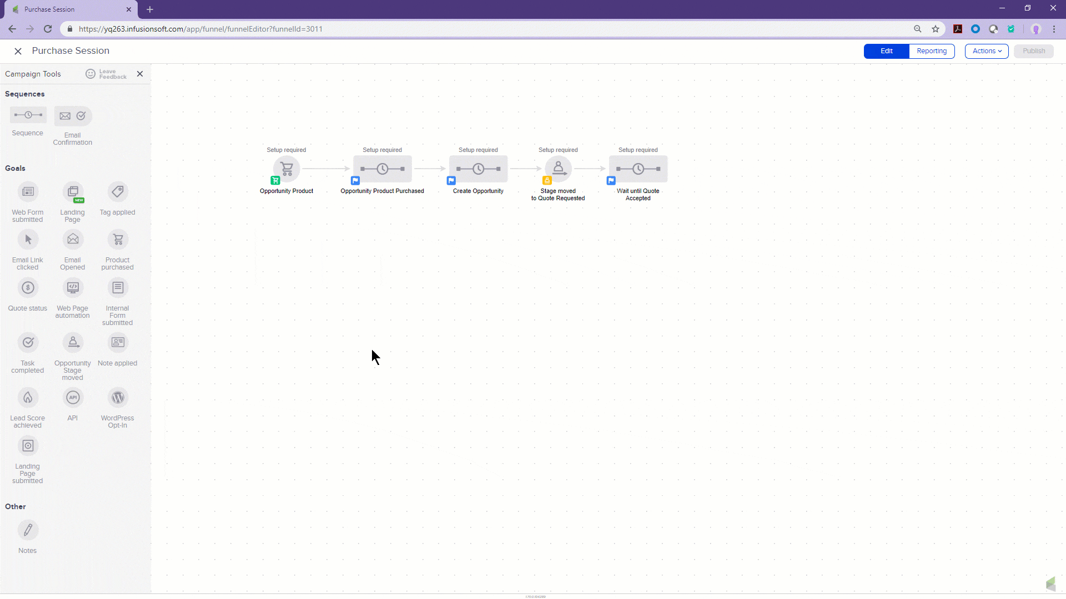Click the Quote status goal icon
This screenshot has width=1066, height=599.
[x=28, y=288]
